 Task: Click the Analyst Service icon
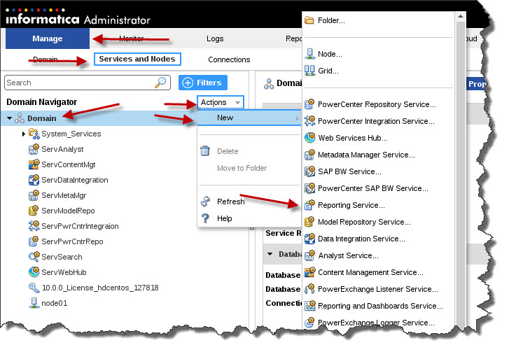click(x=309, y=255)
